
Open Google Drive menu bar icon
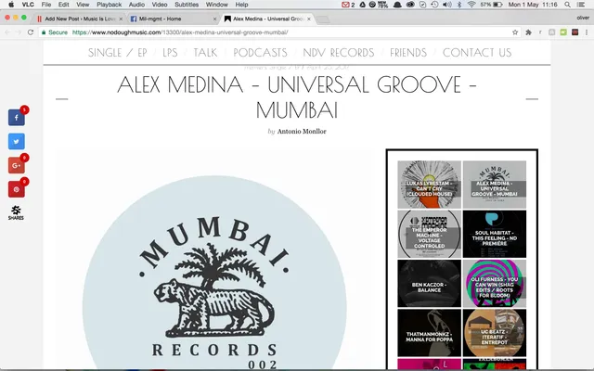(363, 5)
